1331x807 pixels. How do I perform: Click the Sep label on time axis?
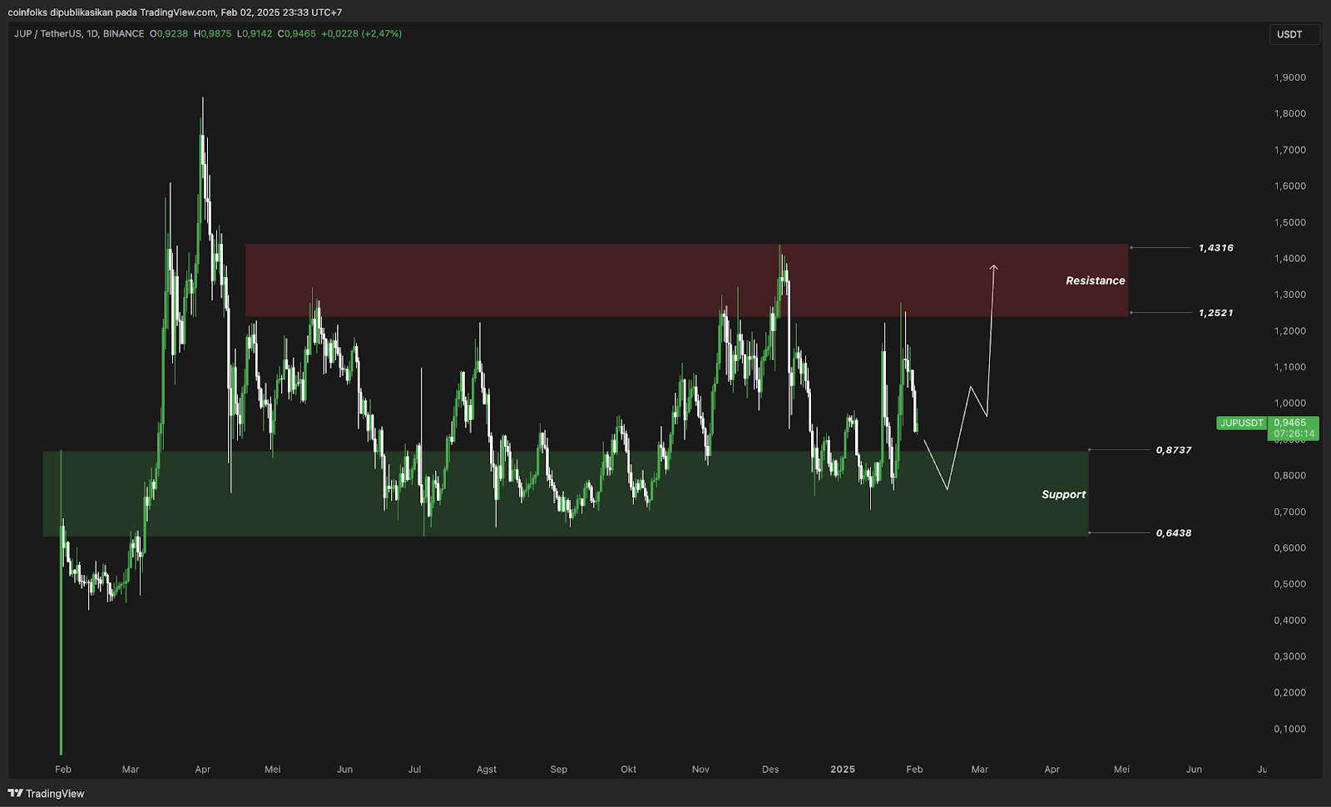click(559, 770)
